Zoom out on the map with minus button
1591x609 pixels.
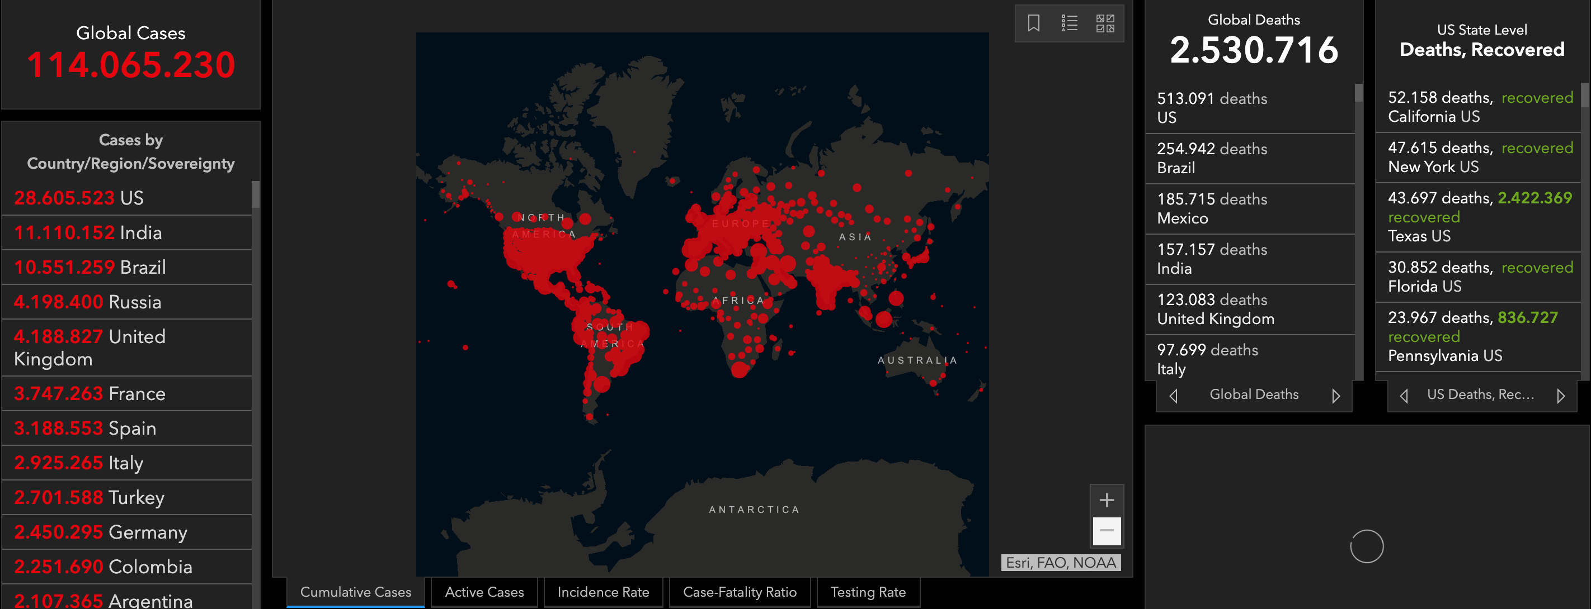(x=1106, y=531)
